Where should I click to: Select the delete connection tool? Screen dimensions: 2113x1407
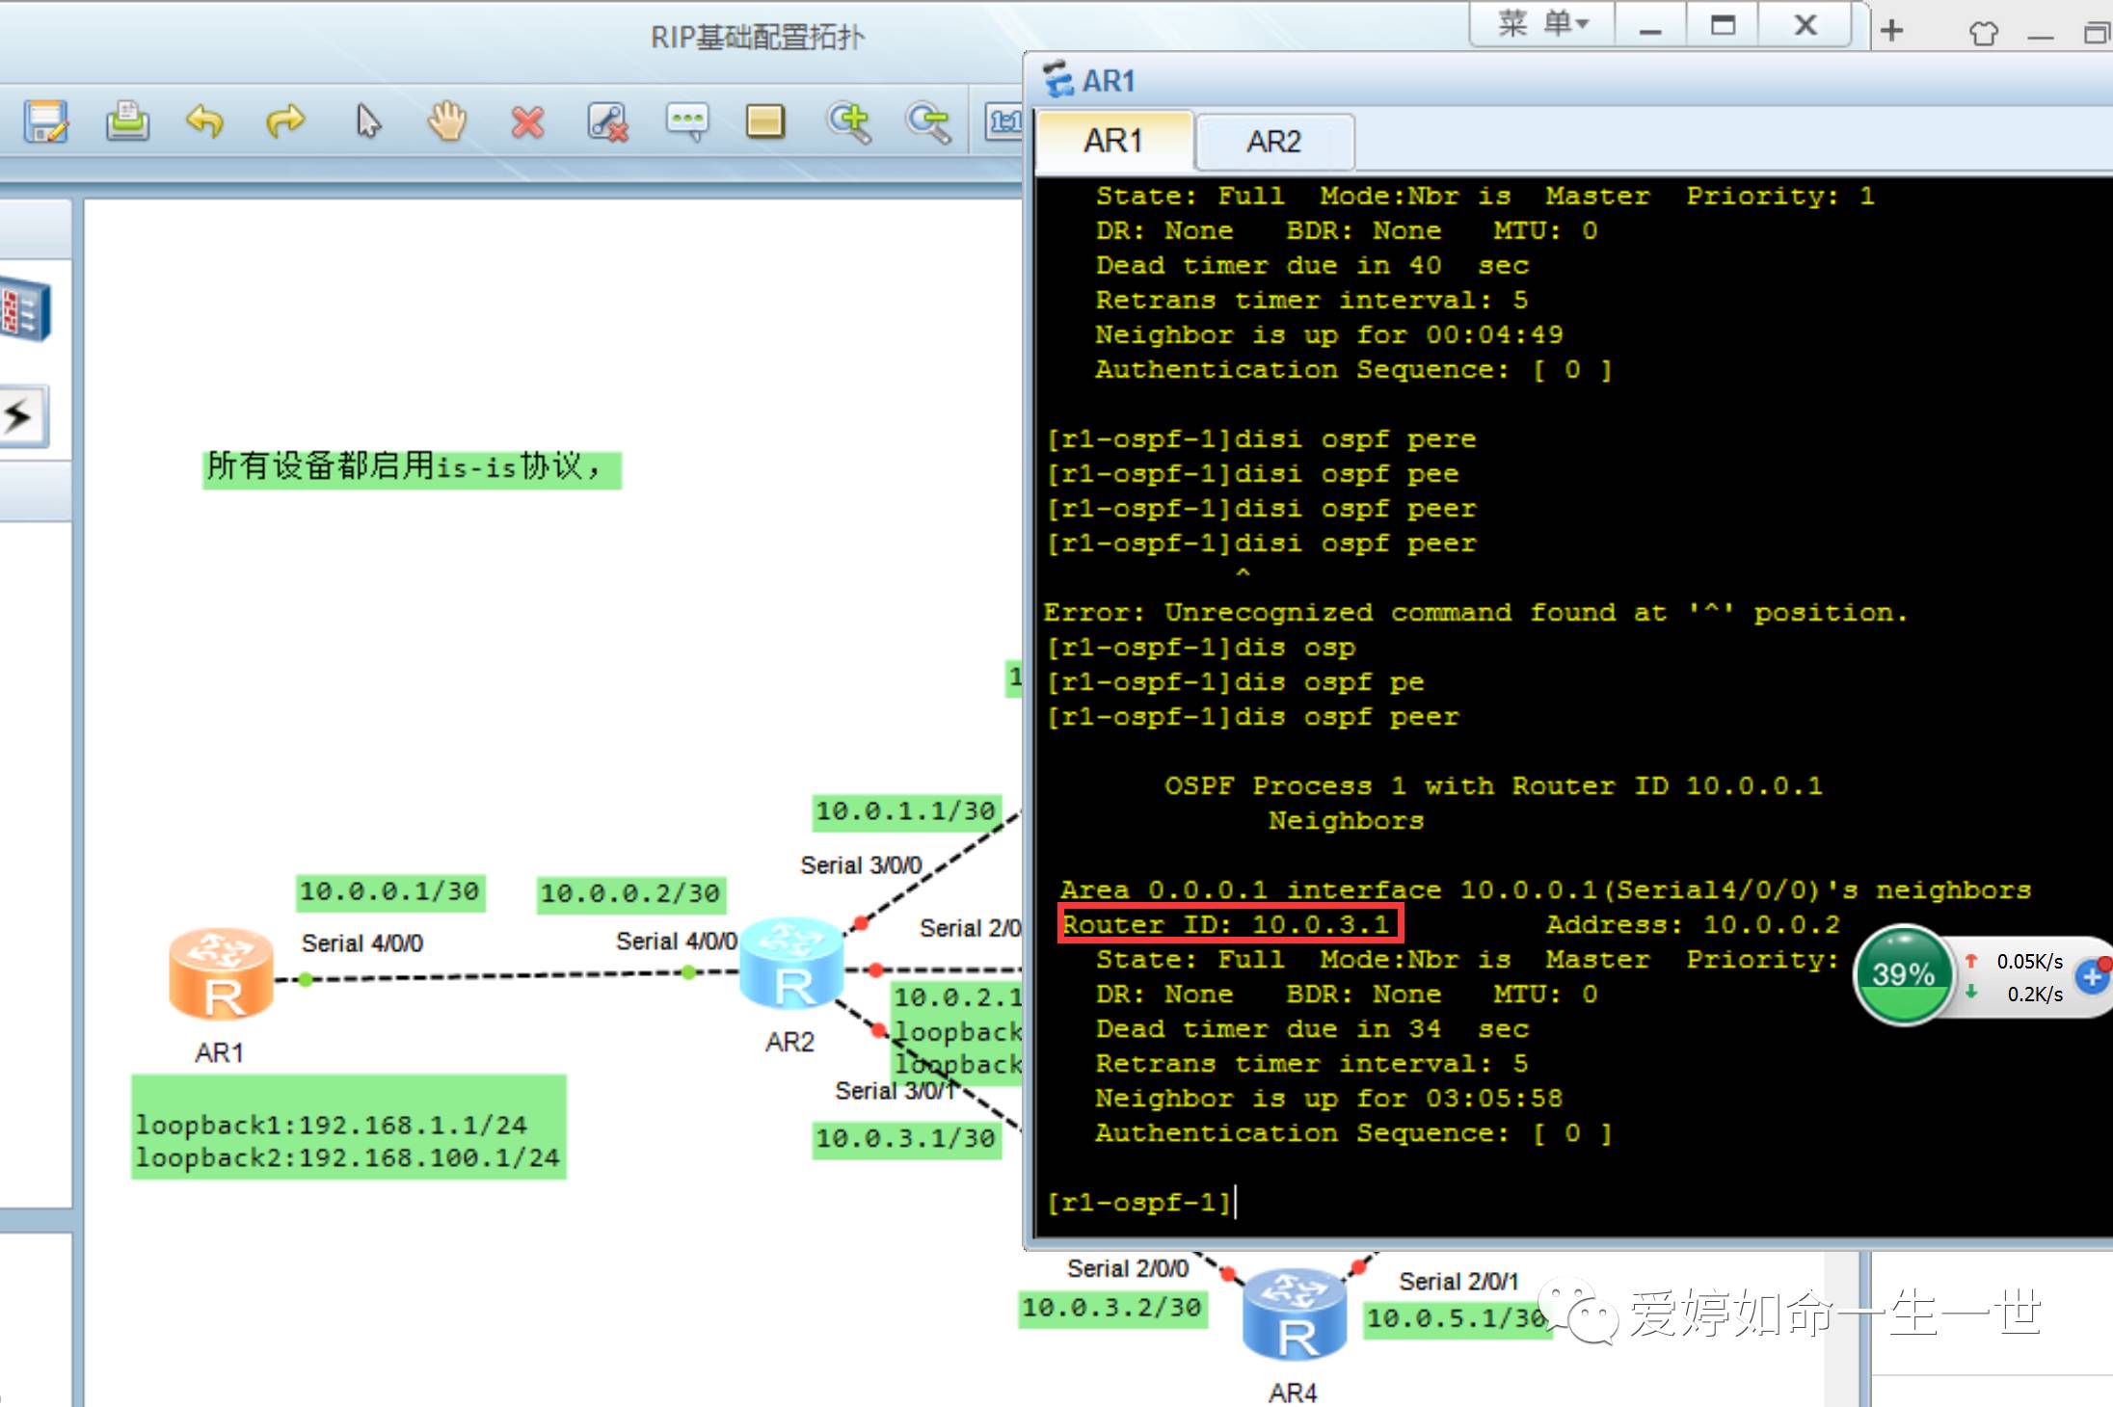pos(607,122)
